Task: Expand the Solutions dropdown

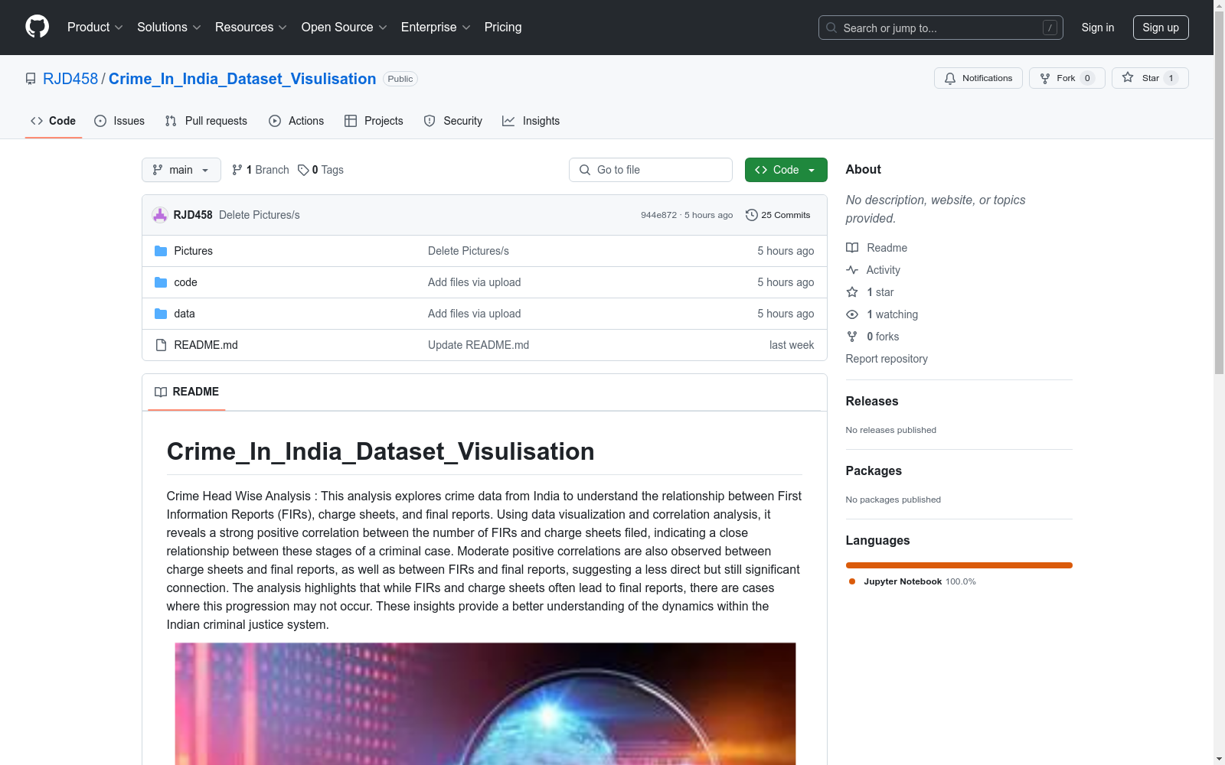Action: click(x=169, y=27)
